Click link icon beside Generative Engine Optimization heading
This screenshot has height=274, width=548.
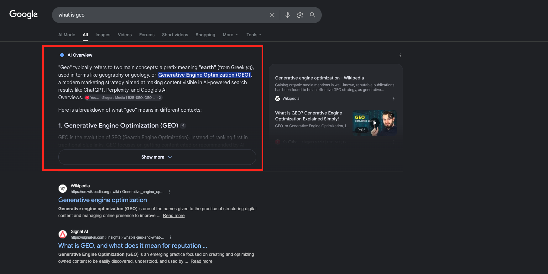pyautogui.click(x=183, y=126)
